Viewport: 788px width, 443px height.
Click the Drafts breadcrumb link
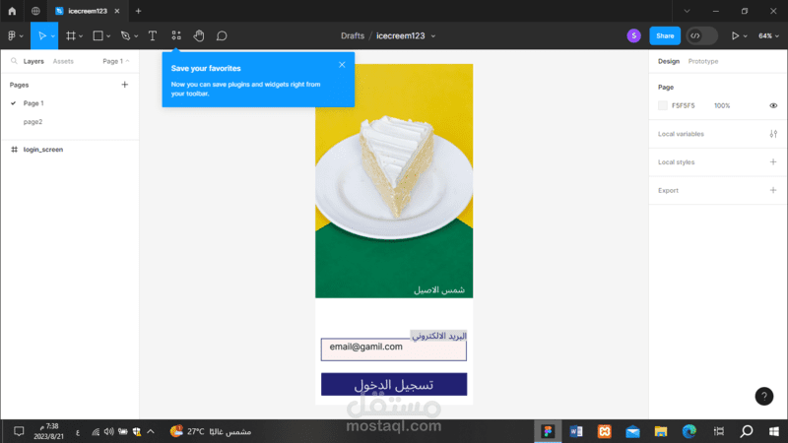click(x=353, y=36)
